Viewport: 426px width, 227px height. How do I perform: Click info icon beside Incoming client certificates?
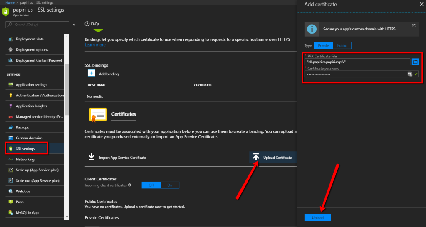pos(130,185)
